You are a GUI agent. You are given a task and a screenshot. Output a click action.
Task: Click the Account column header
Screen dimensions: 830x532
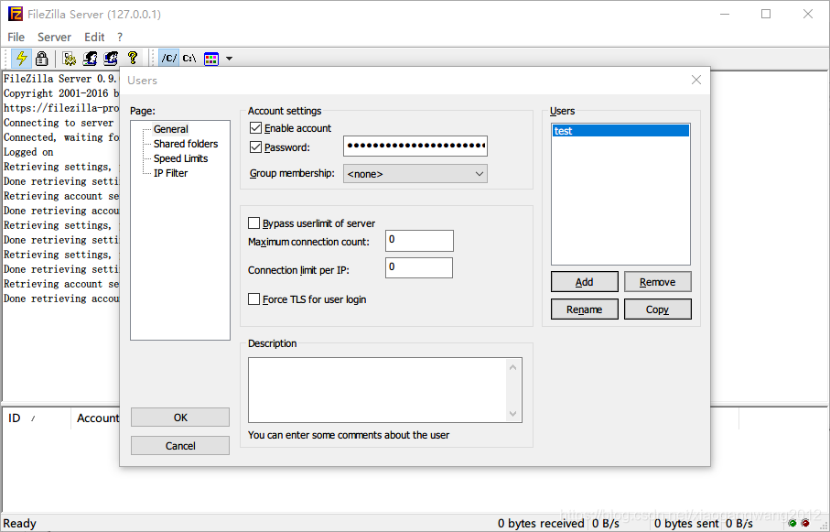[97, 418]
